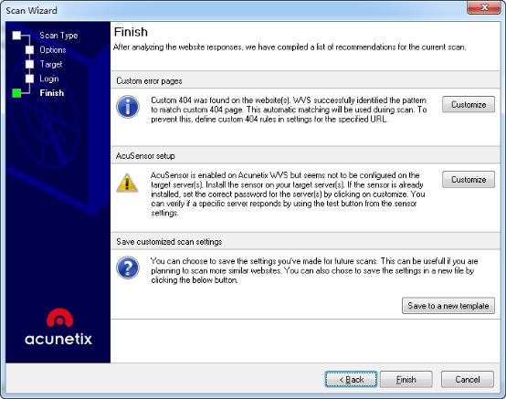Screen dimensions: 506x399
Task: Click the green Finish step indicator square
Action: [x=16, y=93]
